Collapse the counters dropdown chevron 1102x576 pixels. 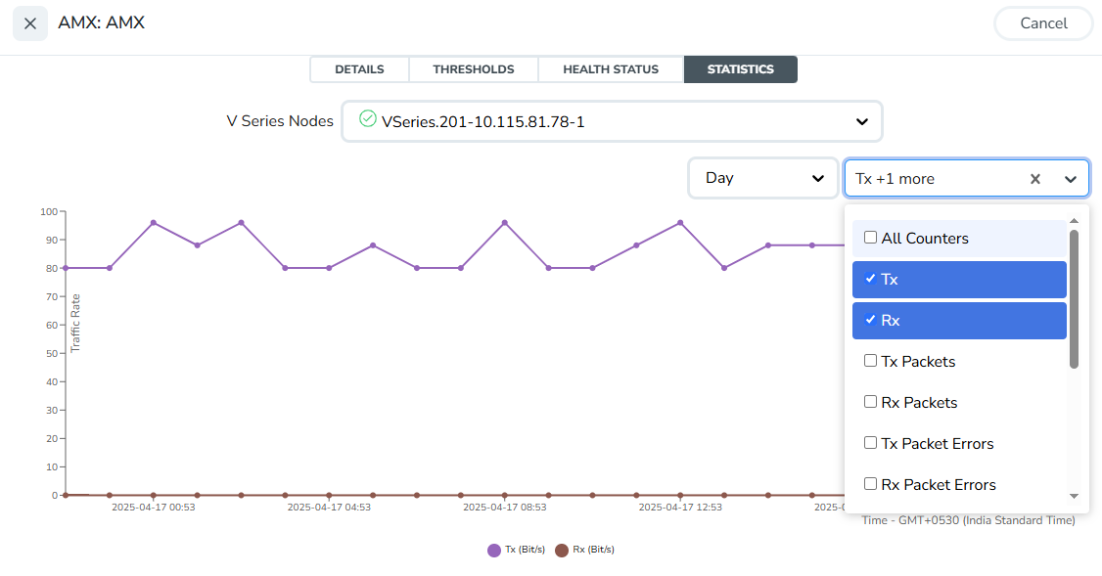[x=1070, y=179]
